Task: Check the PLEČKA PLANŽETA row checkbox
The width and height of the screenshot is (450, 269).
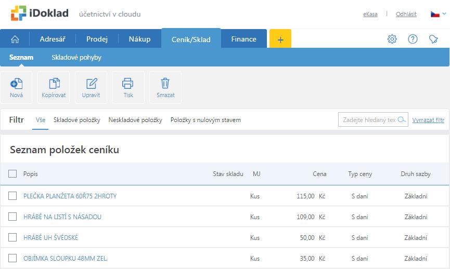Action: click(x=12, y=196)
